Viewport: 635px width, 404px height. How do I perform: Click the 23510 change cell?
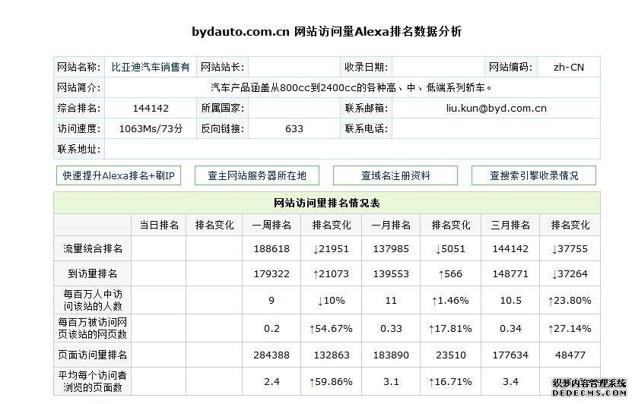coord(450,355)
